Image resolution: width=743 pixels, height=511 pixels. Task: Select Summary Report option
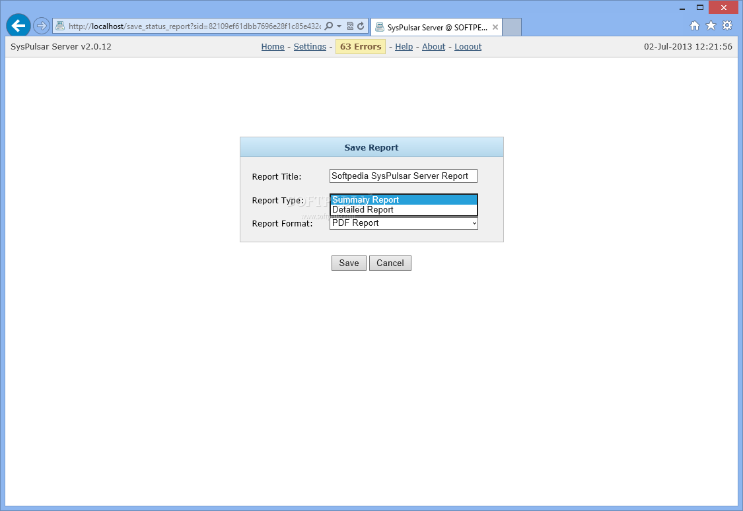pyautogui.click(x=404, y=200)
